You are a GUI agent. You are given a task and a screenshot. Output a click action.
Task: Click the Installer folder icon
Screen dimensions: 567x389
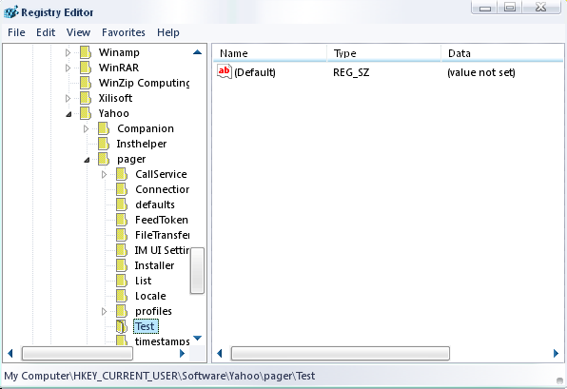click(x=122, y=265)
